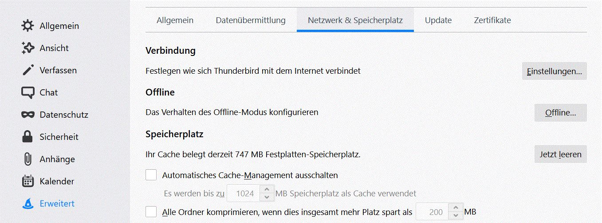
Task: Select the Datenschutz mask icon
Action: [28, 115]
